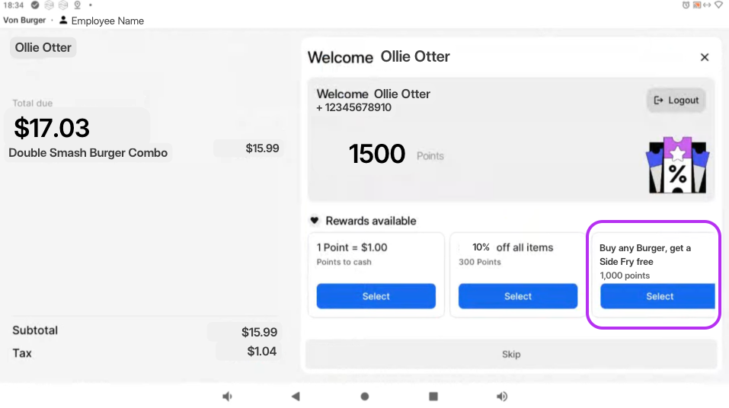Tap the Ollie Otter customer chip

click(x=43, y=47)
